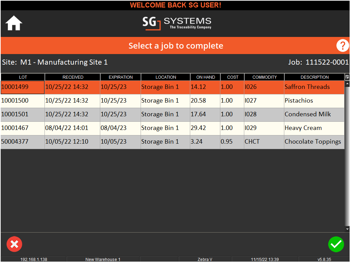The height and width of the screenshot is (263, 351).
Task: Click Storage Bin 1 in Heavy Cream row
Action: (x=166, y=128)
